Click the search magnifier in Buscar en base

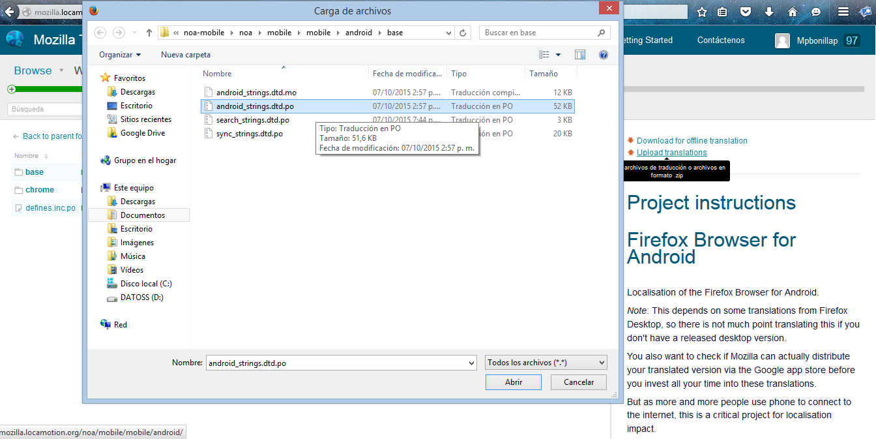[x=601, y=33]
